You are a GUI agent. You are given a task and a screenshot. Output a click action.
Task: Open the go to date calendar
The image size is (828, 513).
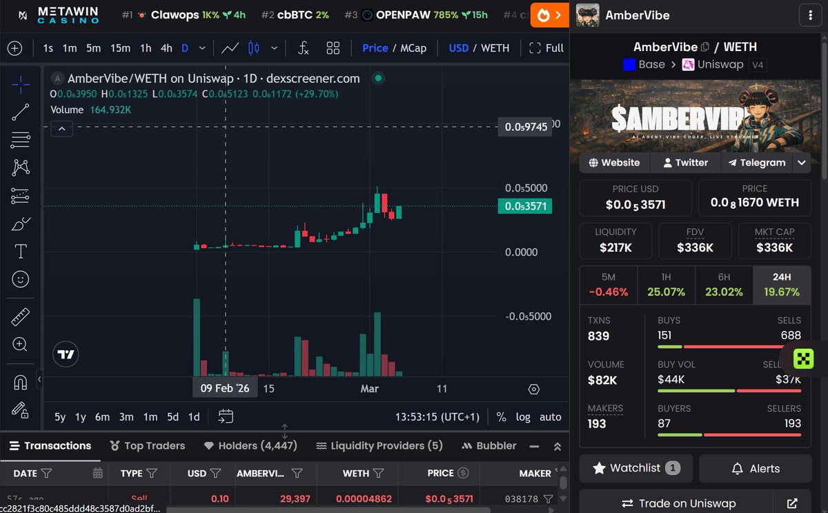(226, 416)
